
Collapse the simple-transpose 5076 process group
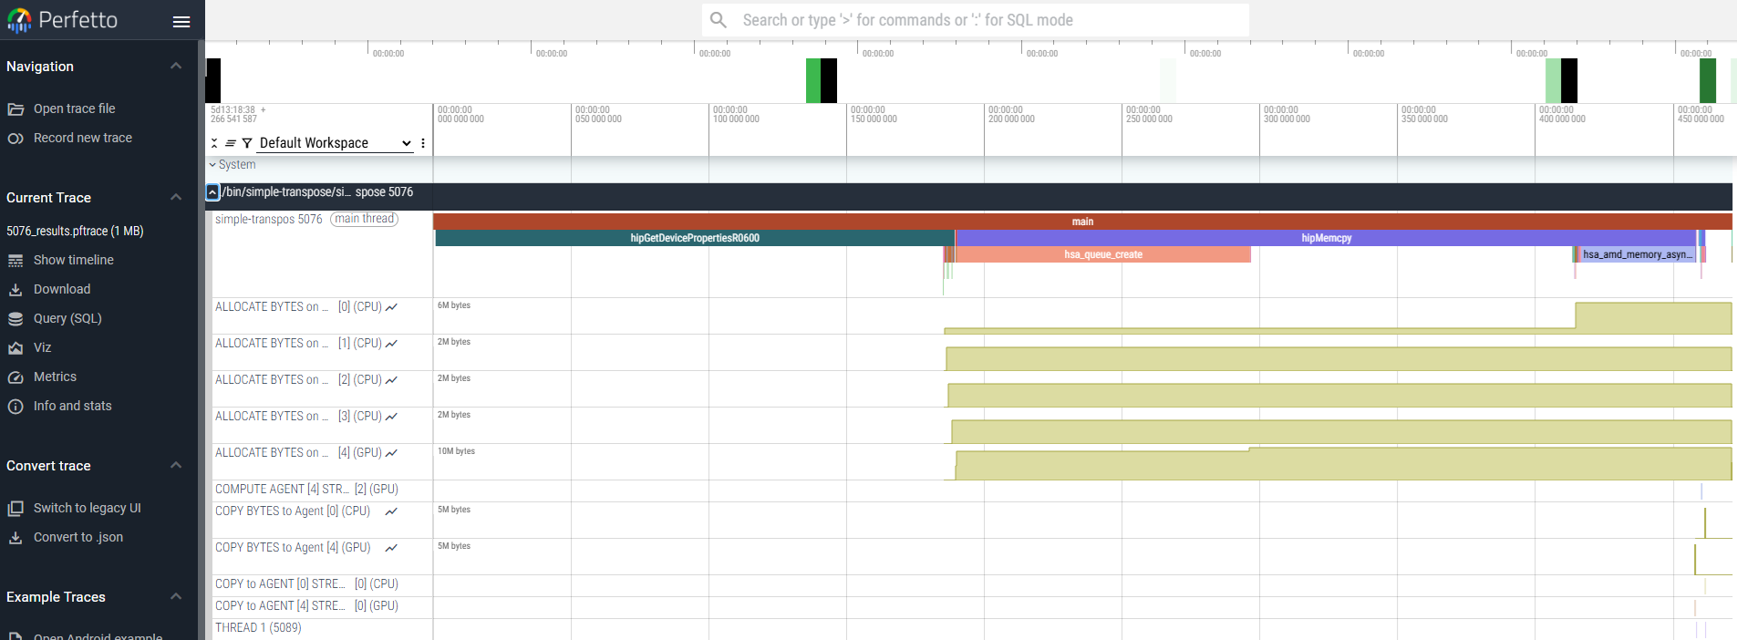[x=212, y=192]
